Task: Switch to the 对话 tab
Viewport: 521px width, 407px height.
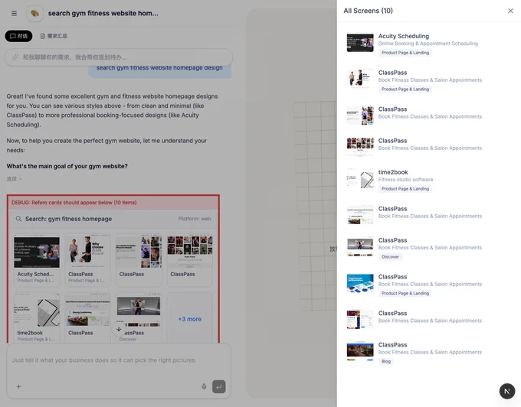Action: click(x=18, y=36)
